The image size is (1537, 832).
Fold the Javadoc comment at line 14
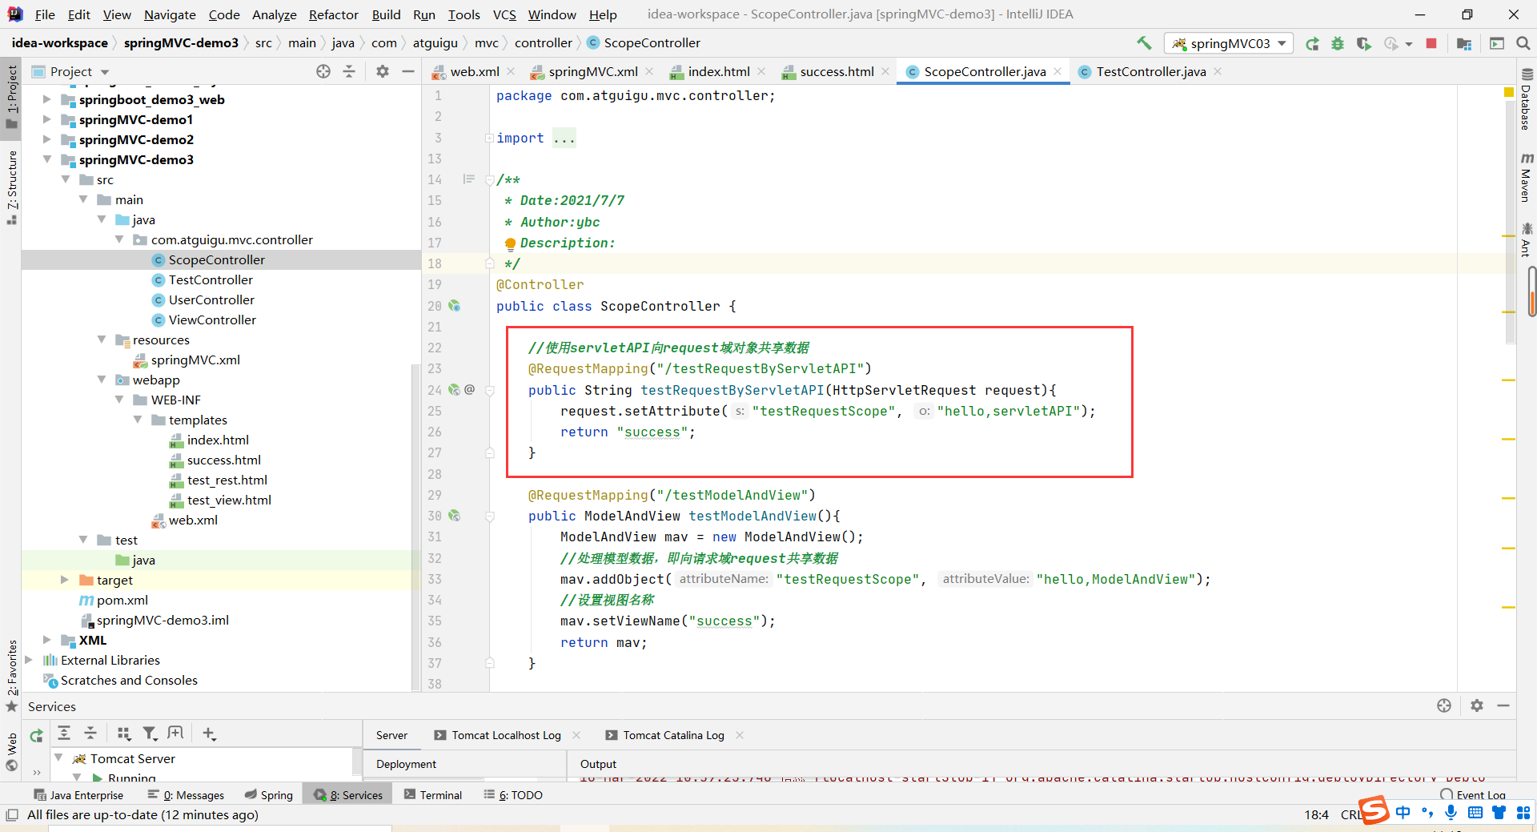pyautogui.click(x=489, y=180)
